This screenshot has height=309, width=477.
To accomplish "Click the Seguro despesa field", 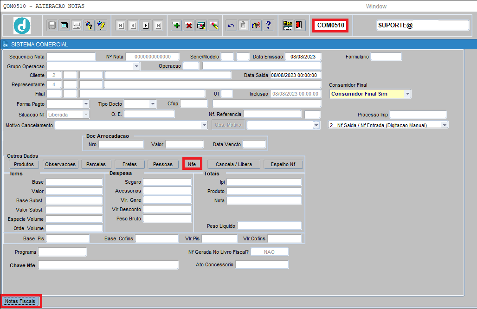I will pyautogui.click(x=168, y=182).
